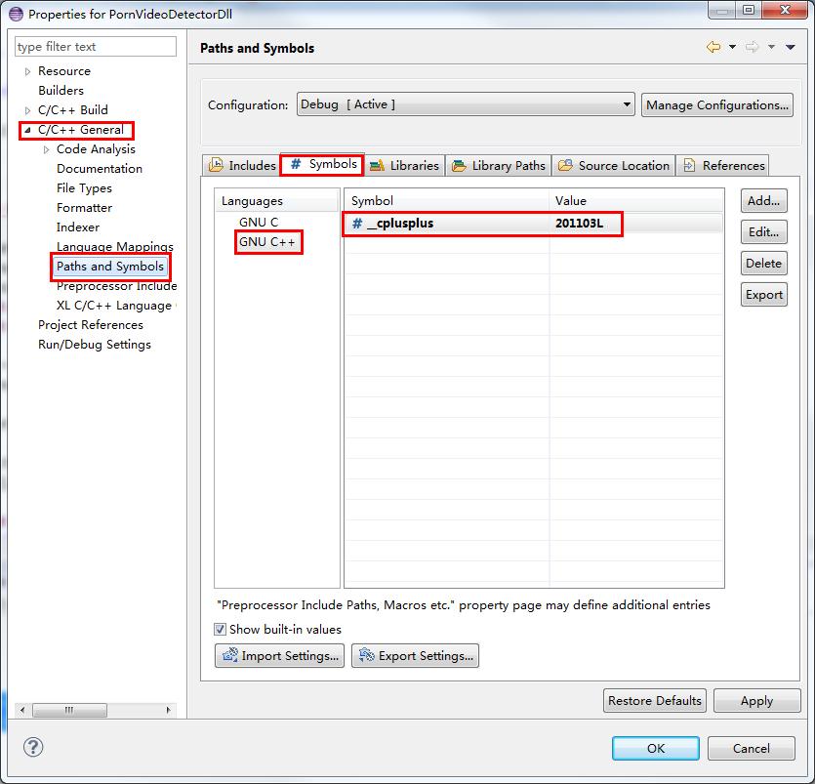Click the Libraries tab icon

pos(377,165)
